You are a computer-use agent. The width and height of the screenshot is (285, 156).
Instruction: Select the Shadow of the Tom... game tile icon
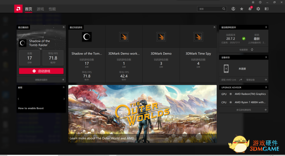point(87,37)
